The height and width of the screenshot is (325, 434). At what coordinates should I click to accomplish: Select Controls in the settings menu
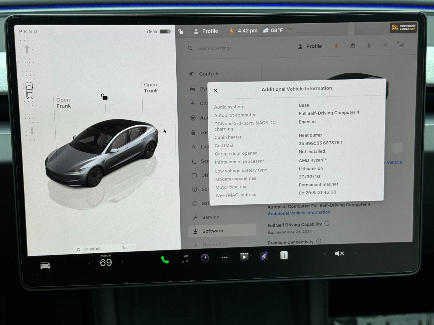(205, 74)
